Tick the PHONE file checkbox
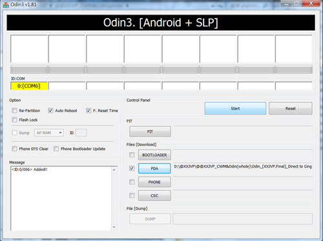The image size is (323, 241). tap(132, 182)
